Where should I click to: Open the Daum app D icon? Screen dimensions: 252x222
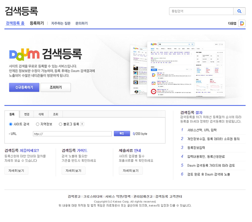pos(242,23)
